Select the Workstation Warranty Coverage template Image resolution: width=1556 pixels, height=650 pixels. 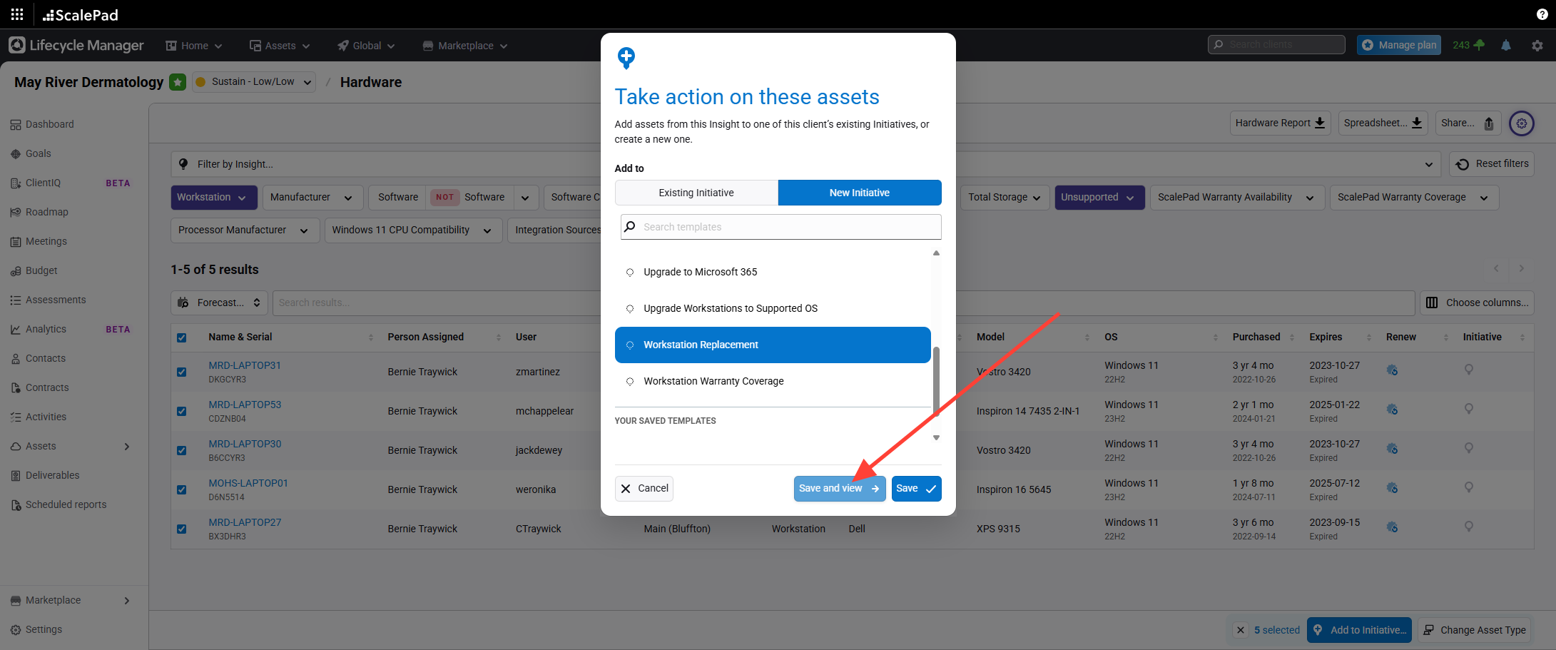click(713, 381)
